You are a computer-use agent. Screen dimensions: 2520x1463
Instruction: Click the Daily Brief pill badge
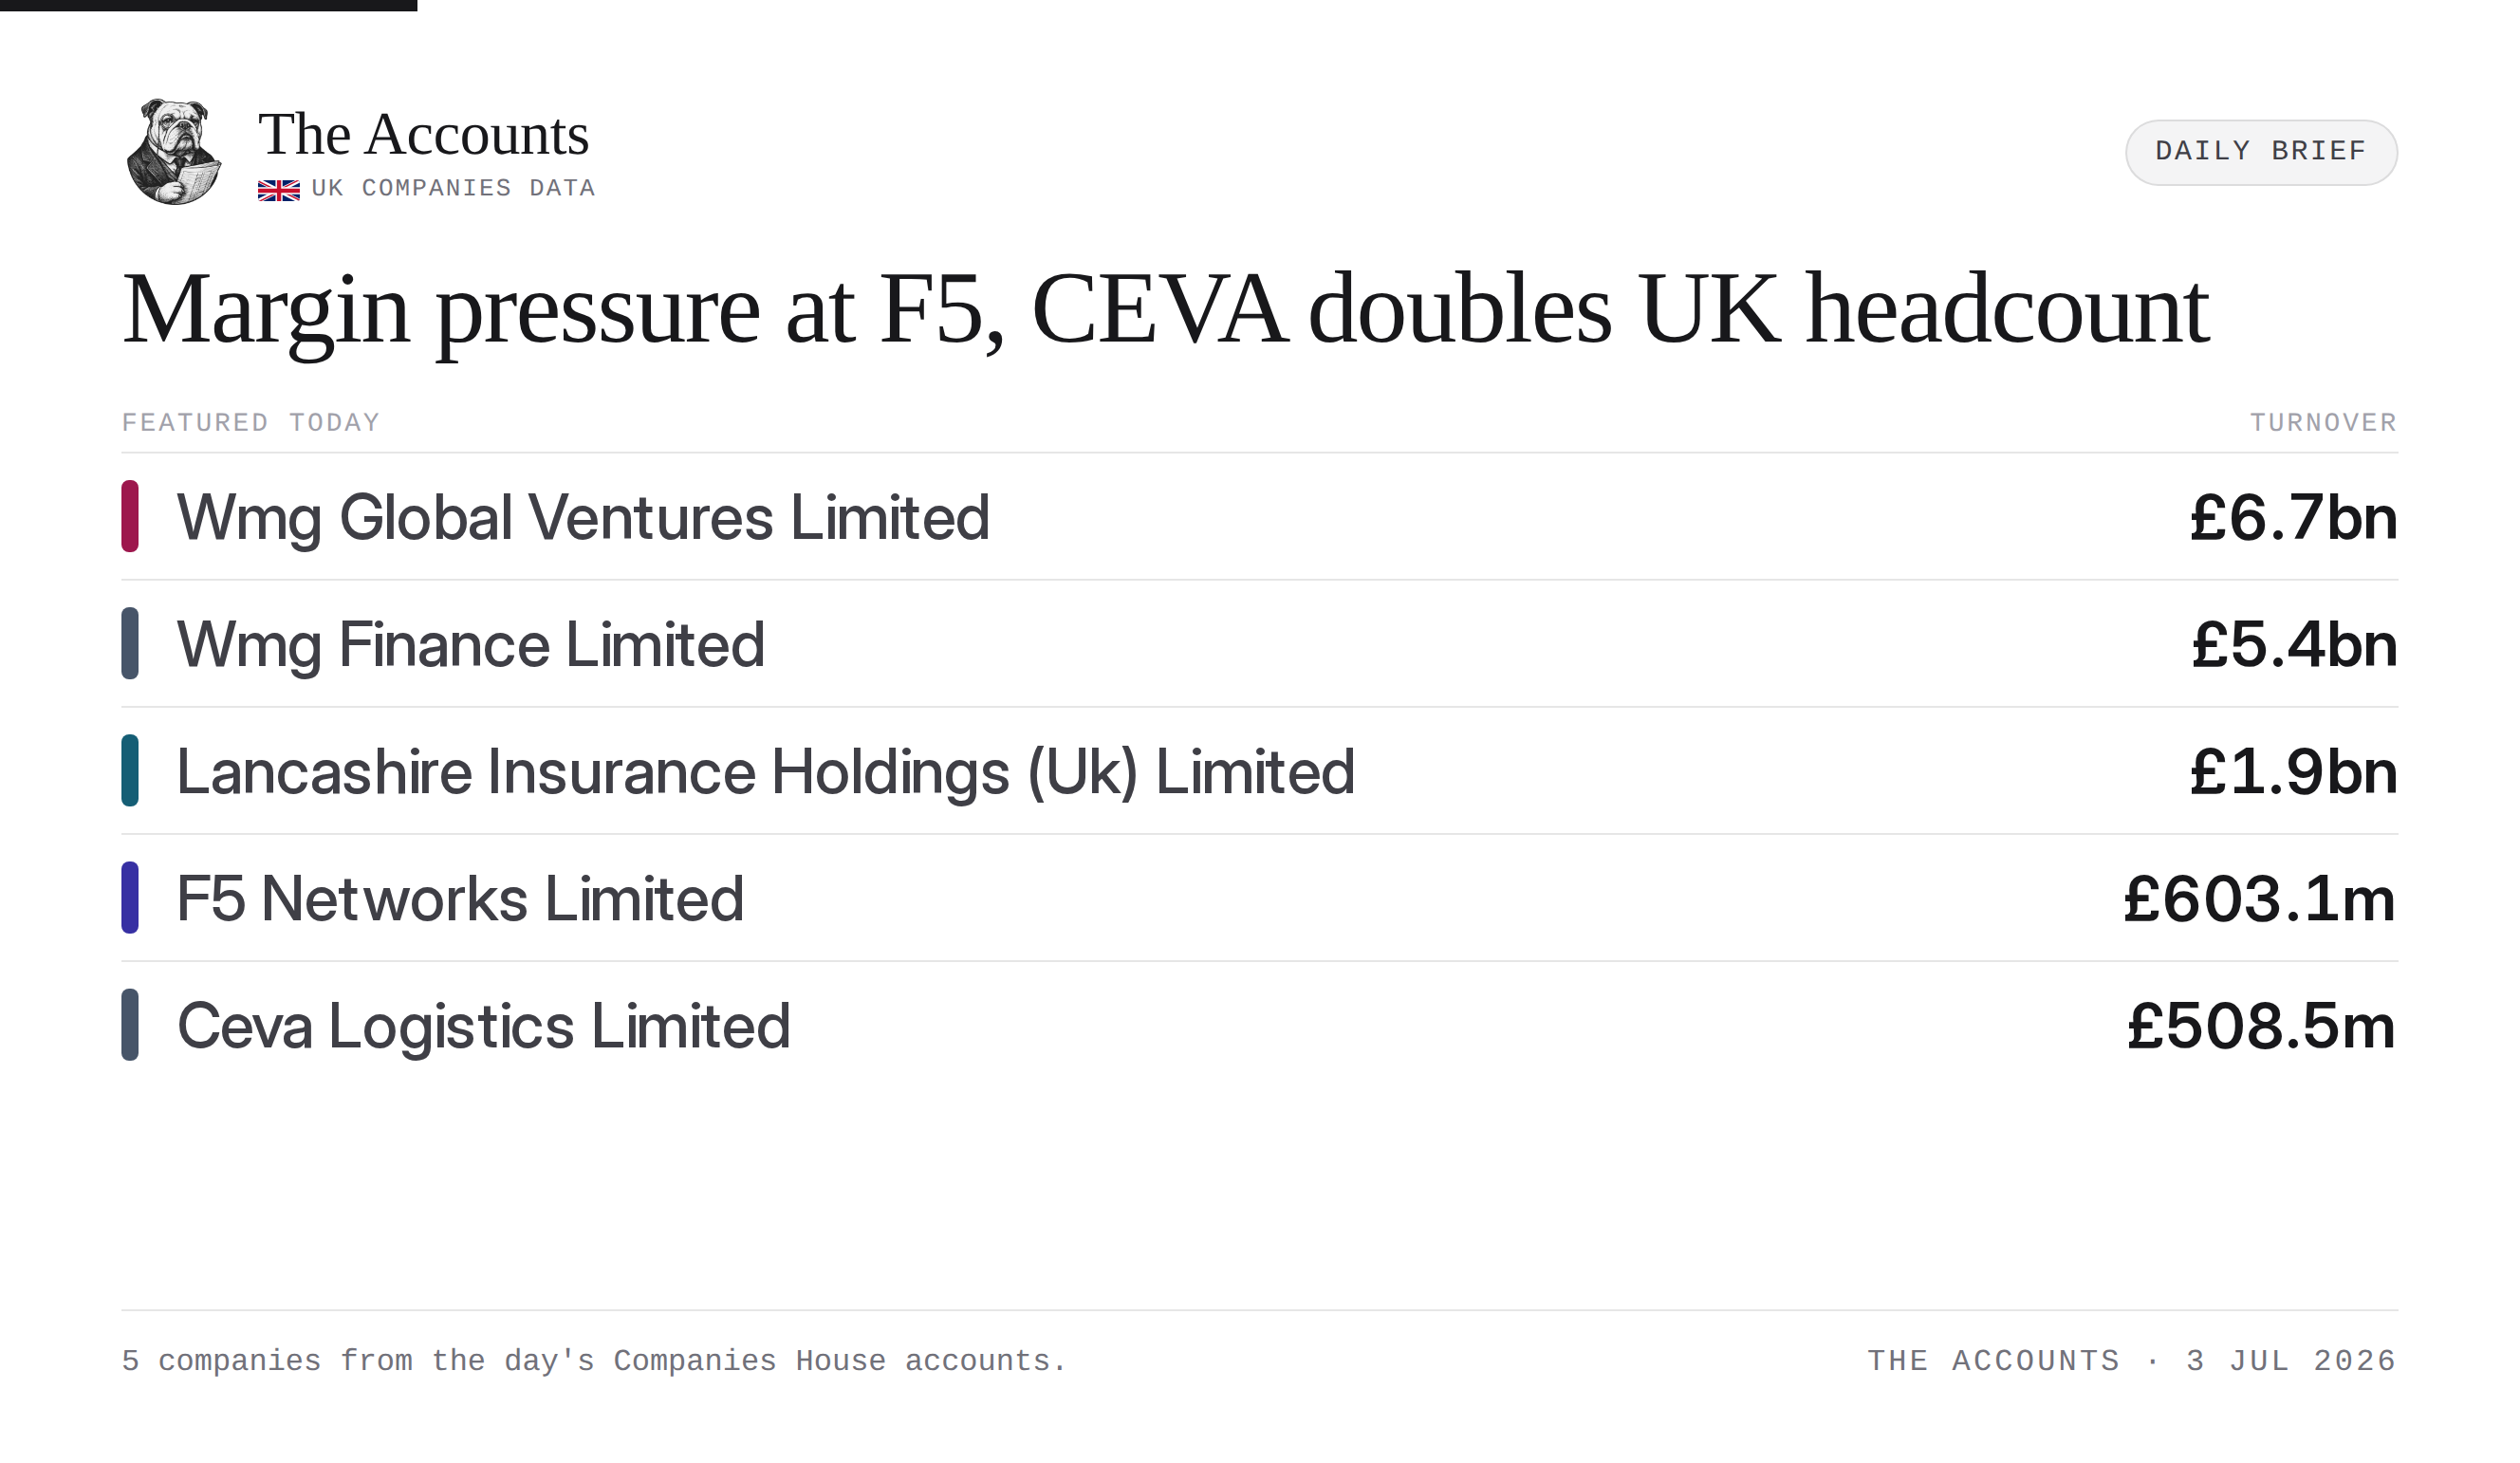point(2261,152)
